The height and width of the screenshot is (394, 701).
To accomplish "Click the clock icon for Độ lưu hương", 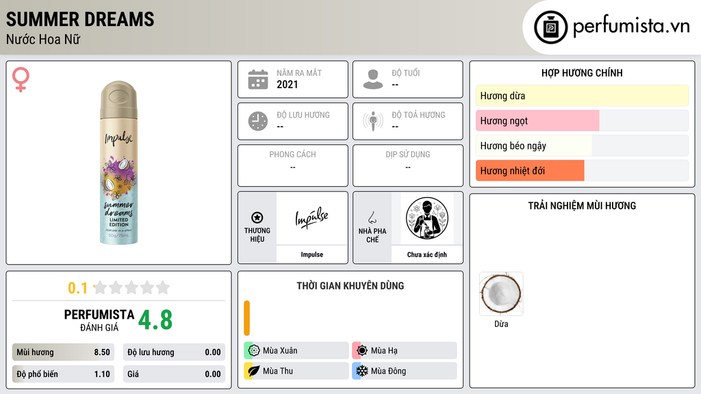I will pyautogui.click(x=258, y=121).
